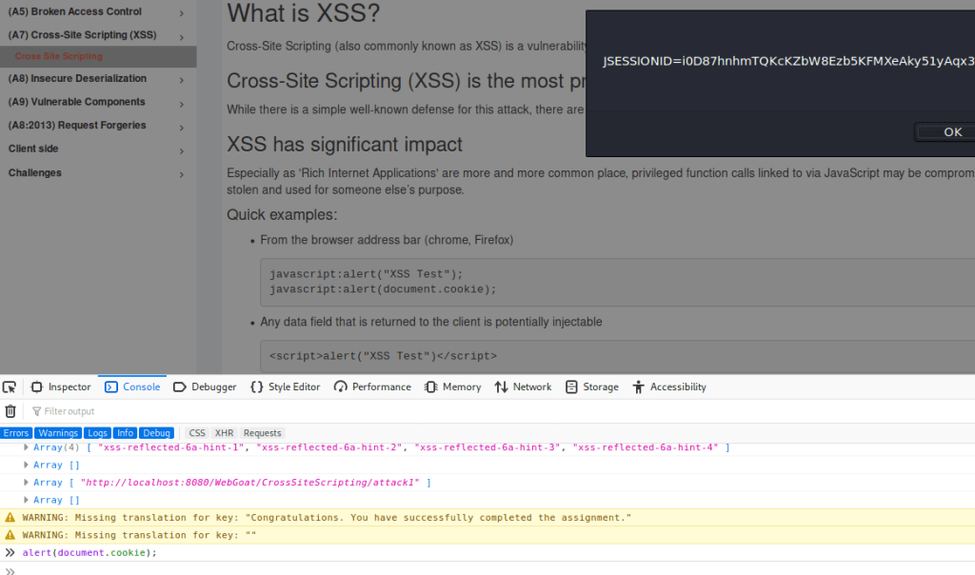
Task: Expand the array containing attack1 URL
Action: (27, 483)
